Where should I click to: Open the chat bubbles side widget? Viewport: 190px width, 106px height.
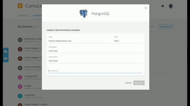click(x=6, y=52)
